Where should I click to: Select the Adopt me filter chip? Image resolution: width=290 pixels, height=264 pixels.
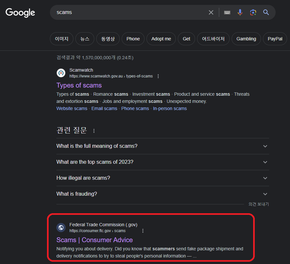pos(161,39)
